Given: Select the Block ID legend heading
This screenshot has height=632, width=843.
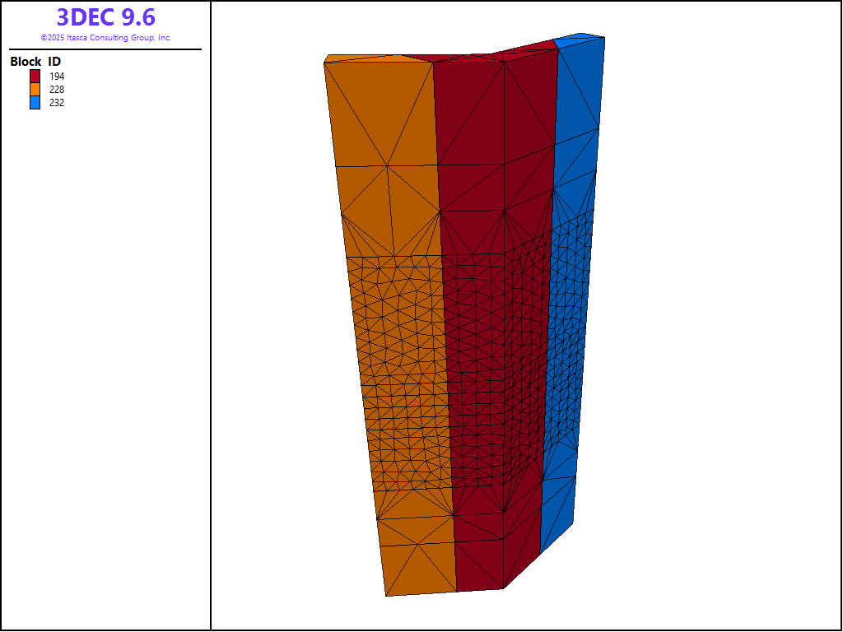Looking at the screenshot, I should (x=35, y=62).
